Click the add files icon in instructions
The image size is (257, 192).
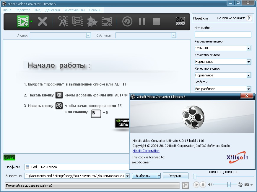(x=59, y=95)
